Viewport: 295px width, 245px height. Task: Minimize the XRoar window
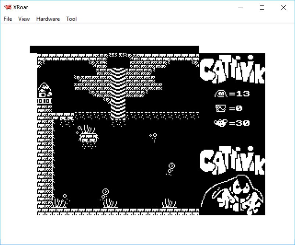241,7
